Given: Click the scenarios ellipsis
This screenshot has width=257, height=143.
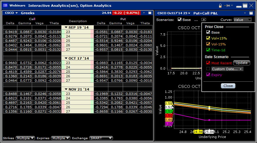Looking at the screenshot, I should point(196,20).
